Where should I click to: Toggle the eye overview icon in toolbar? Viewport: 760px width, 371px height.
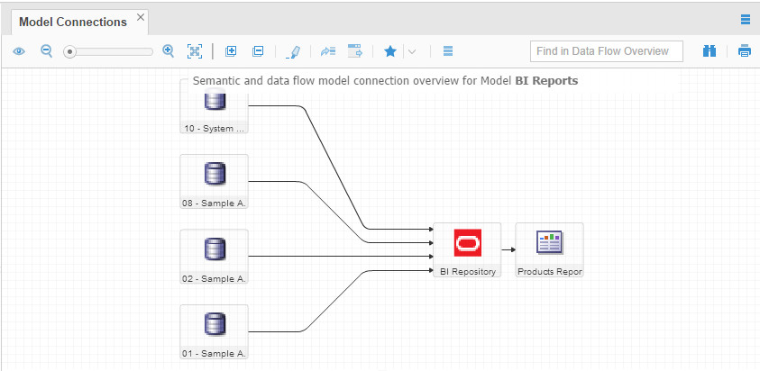pyautogui.click(x=19, y=50)
